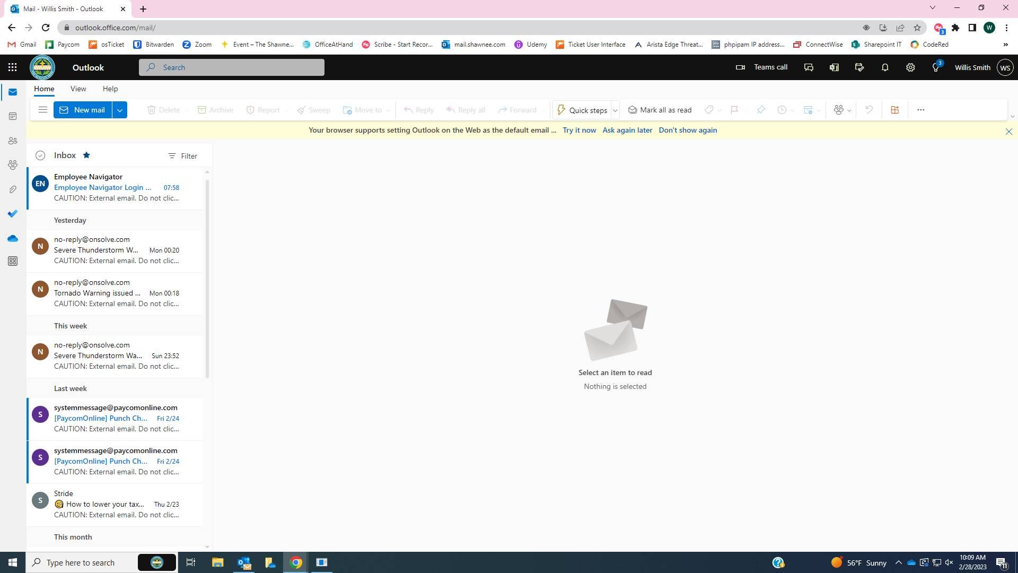
Task: Click the Categorize tag toolbar icon
Action: (709, 110)
